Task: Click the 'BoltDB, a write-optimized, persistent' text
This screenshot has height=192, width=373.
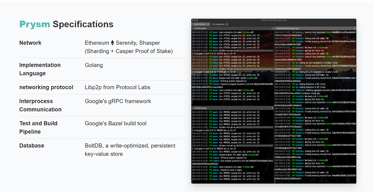Action: click(x=130, y=146)
